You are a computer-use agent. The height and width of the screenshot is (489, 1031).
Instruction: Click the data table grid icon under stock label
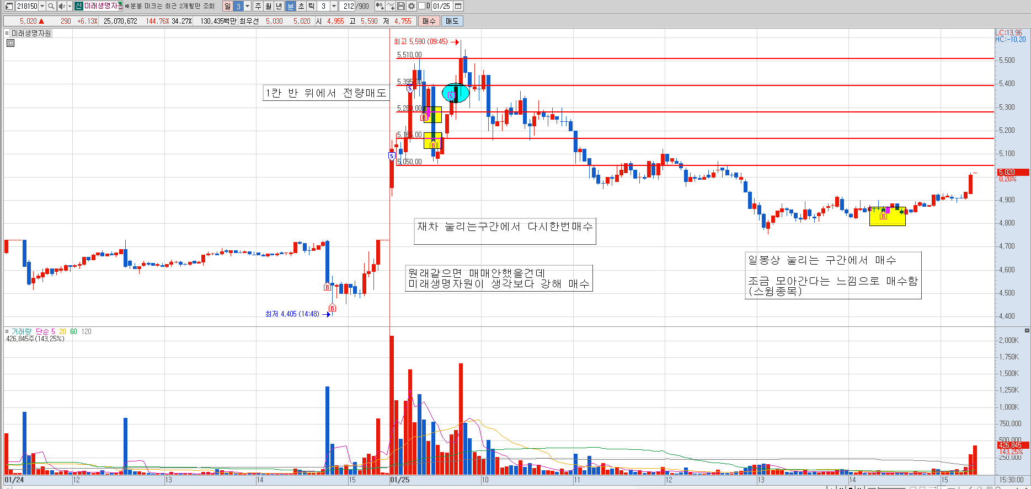(x=10, y=43)
